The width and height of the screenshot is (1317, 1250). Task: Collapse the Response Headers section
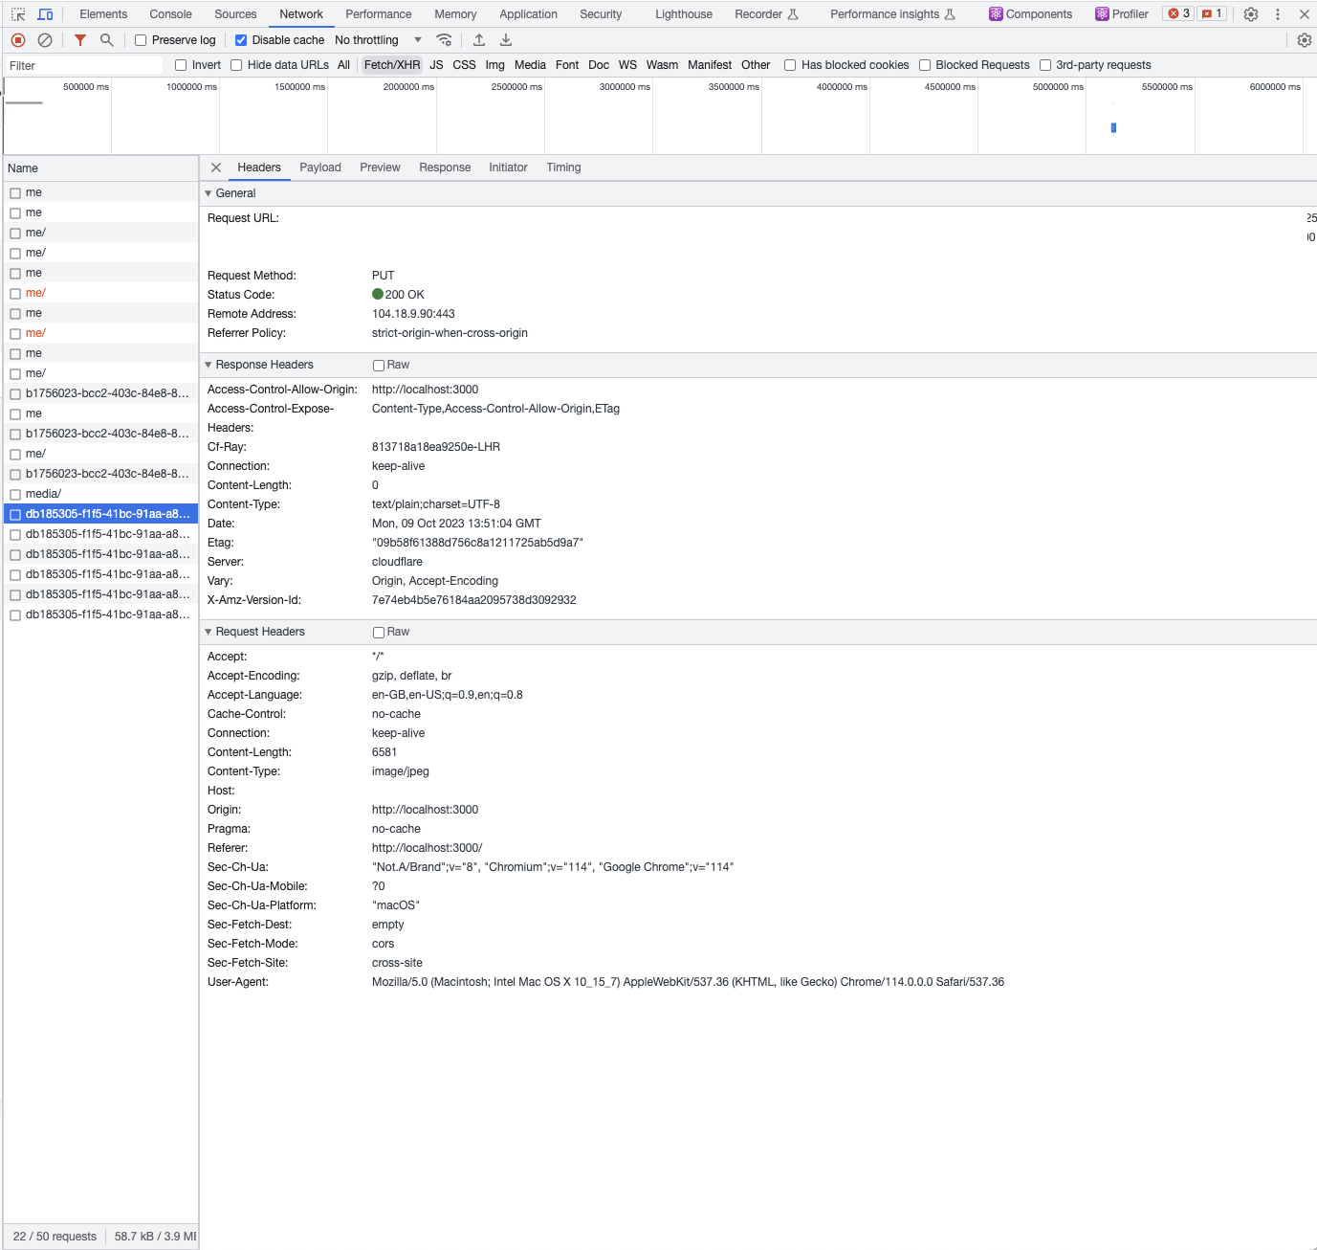click(x=209, y=365)
